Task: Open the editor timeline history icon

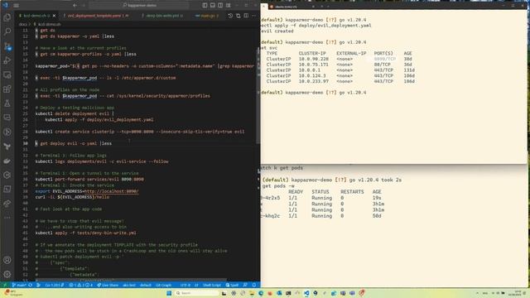Action: [x=230, y=16]
